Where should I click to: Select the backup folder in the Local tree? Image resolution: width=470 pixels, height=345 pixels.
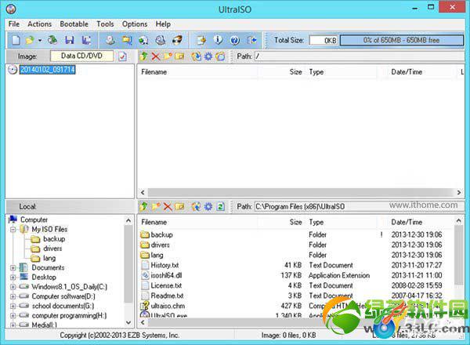coord(54,239)
